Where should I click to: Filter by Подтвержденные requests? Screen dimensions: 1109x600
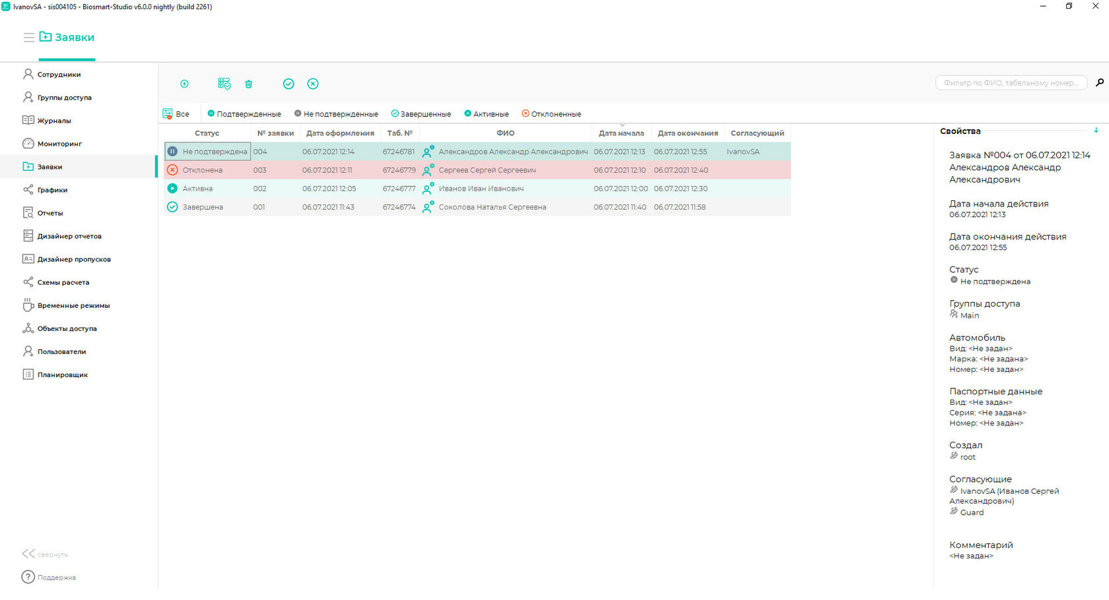click(x=244, y=113)
